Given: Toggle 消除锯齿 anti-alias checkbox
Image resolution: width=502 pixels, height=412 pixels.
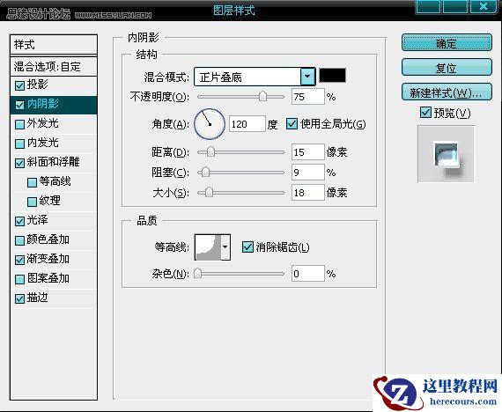Looking at the screenshot, I should coord(247,246).
